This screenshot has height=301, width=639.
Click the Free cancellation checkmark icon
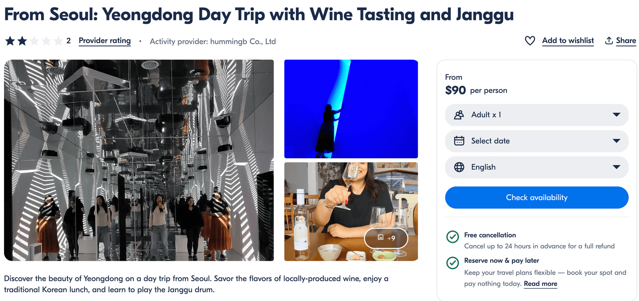tap(452, 237)
